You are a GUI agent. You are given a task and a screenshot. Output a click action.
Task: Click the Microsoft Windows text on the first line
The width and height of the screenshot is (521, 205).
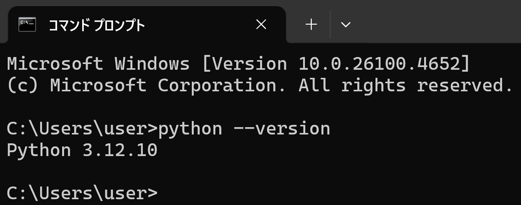(98, 64)
